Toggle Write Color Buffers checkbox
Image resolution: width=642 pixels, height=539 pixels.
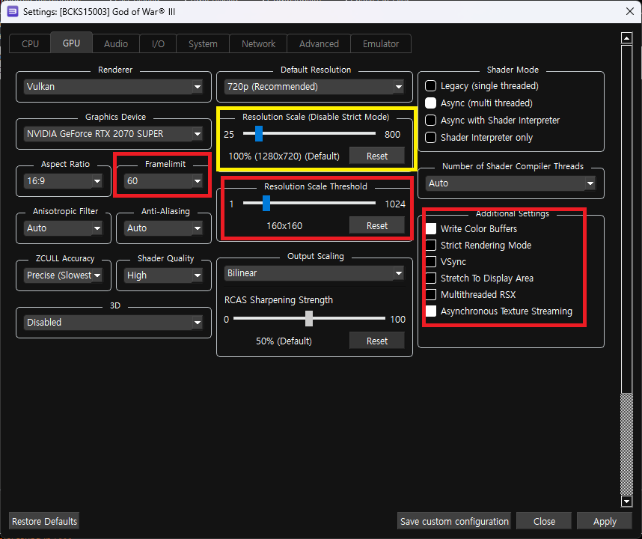click(471, 229)
